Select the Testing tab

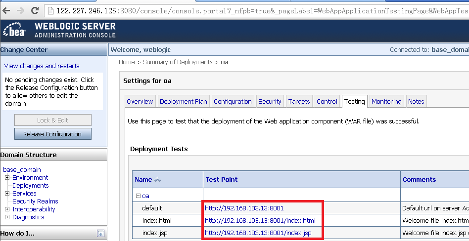(x=354, y=102)
